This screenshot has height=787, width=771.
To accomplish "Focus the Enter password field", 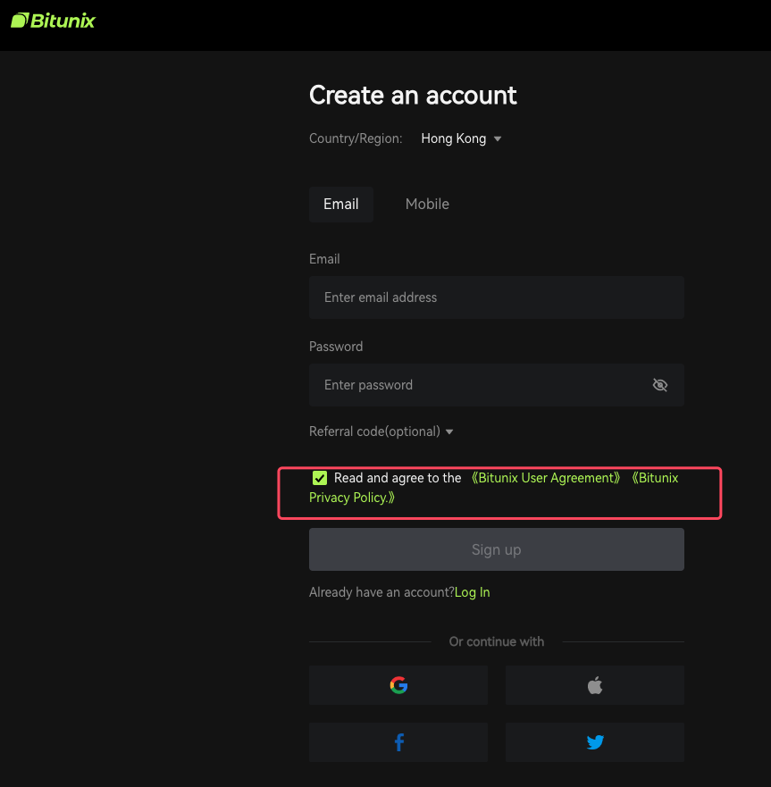I will (x=497, y=385).
